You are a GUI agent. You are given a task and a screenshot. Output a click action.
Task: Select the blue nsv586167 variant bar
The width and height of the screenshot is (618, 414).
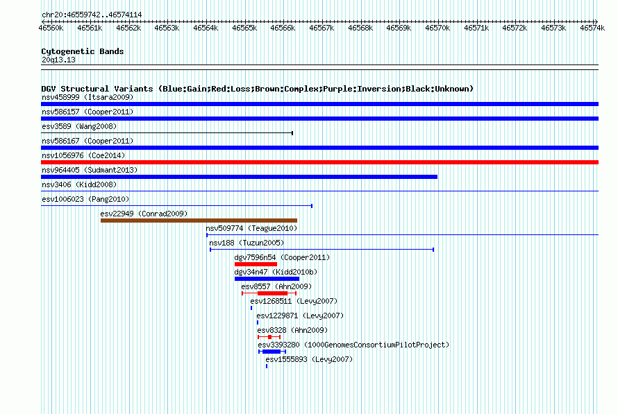click(319, 148)
